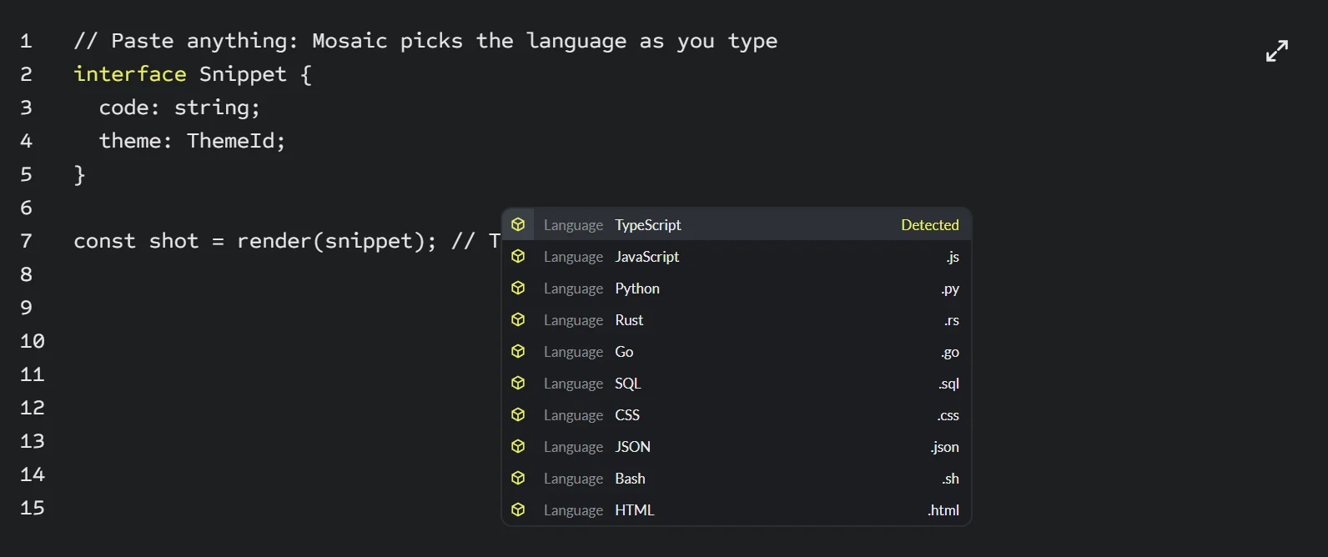Expand the editor with the fullscreen arrows icon

tap(1276, 51)
